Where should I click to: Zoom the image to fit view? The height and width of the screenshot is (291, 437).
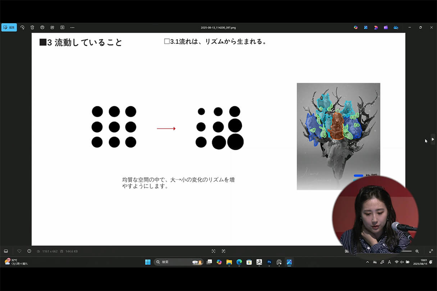point(213,251)
